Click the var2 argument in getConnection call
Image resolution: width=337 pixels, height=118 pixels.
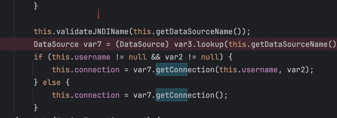coord(296,70)
